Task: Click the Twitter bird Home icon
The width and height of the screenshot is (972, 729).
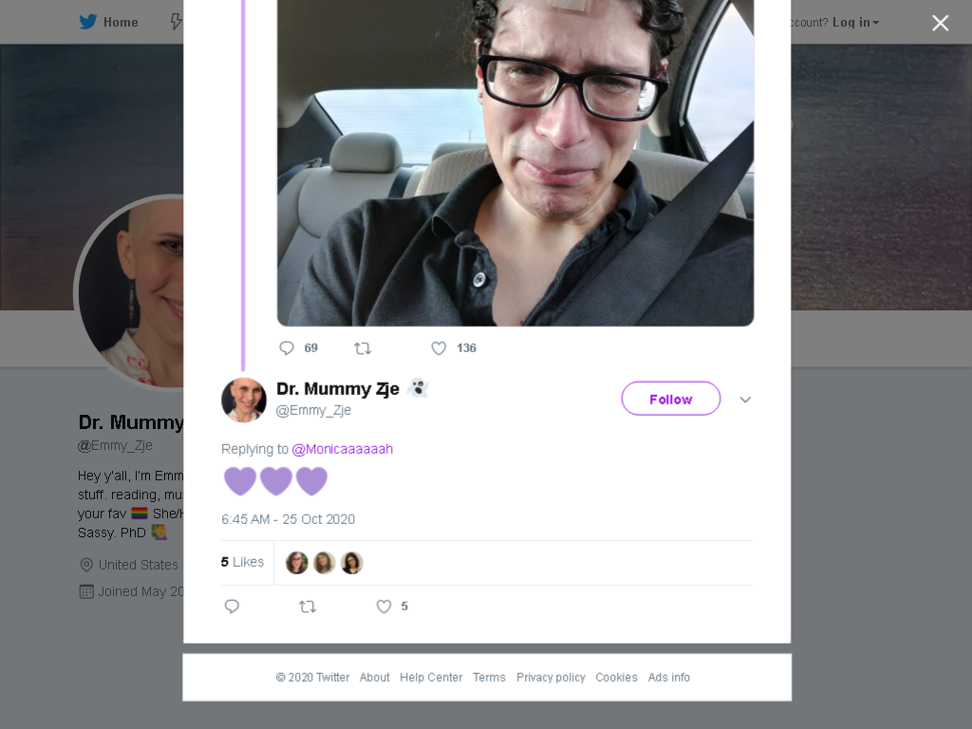Action: coord(88,22)
